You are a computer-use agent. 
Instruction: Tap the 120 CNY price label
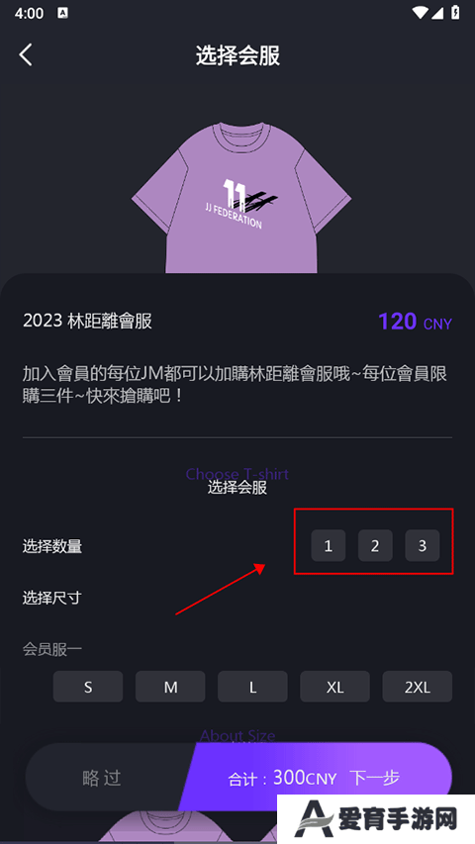415,322
